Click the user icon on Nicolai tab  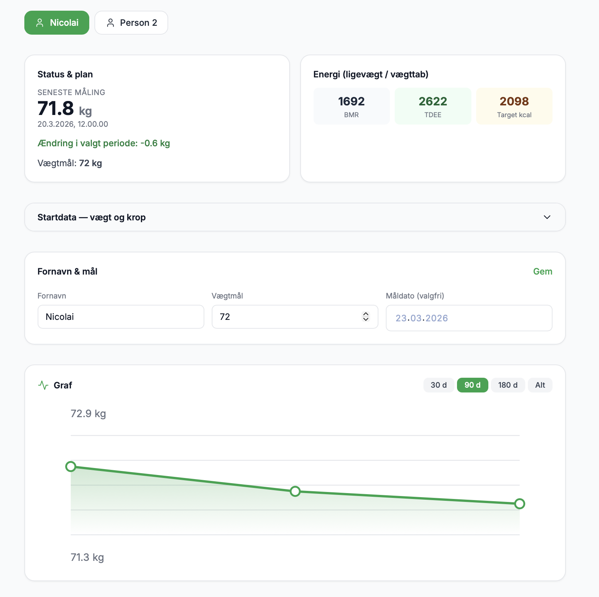40,23
